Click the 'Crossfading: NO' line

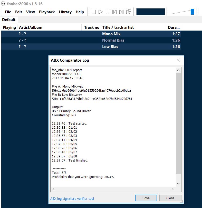pos(64,115)
